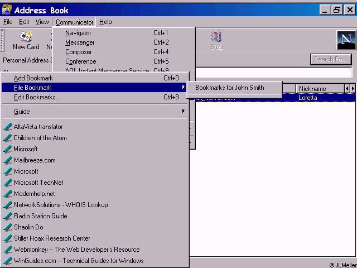This screenshot has width=357, height=268.
Task: Open the Stiller Hoax Research Center bookmark
Action: 52,238
